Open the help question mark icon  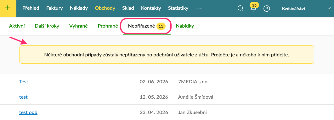267,8
